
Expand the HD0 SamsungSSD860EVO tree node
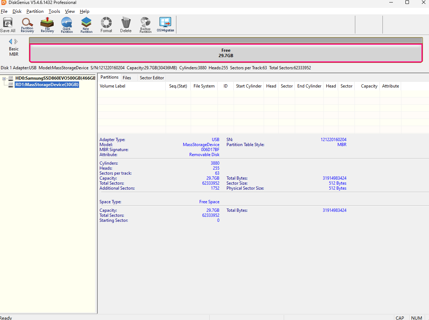pos(4,78)
